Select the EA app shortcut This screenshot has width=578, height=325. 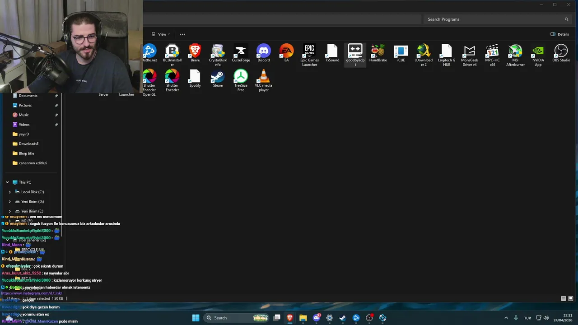click(286, 53)
